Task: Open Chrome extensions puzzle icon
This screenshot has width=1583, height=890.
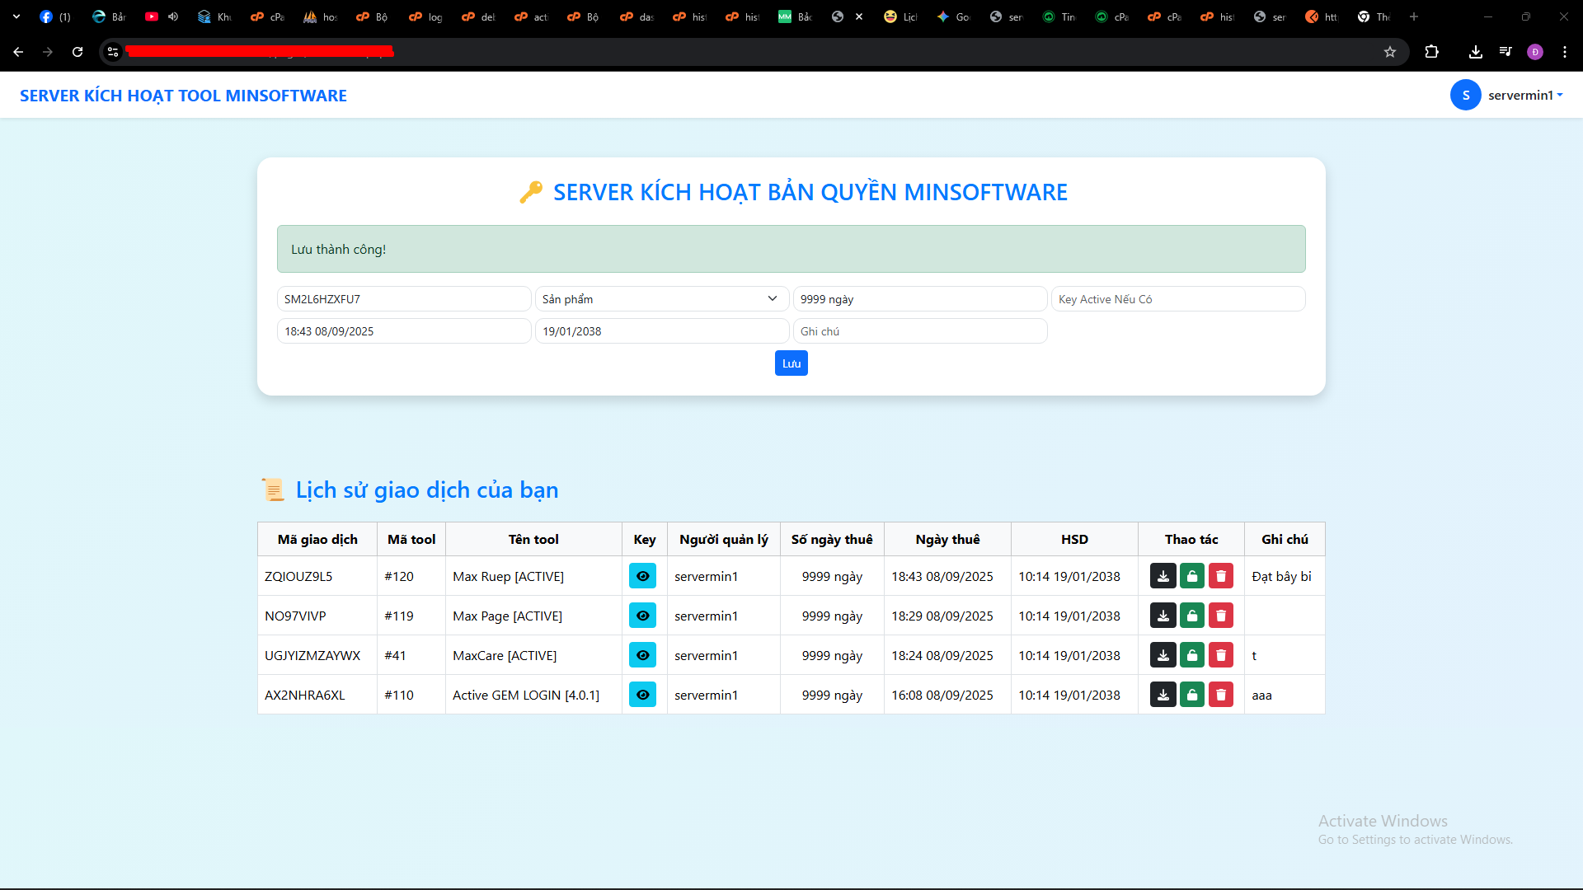Action: coord(1432,52)
